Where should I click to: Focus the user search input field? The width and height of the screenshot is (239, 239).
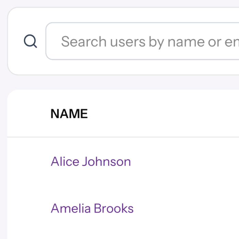(143, 41)
